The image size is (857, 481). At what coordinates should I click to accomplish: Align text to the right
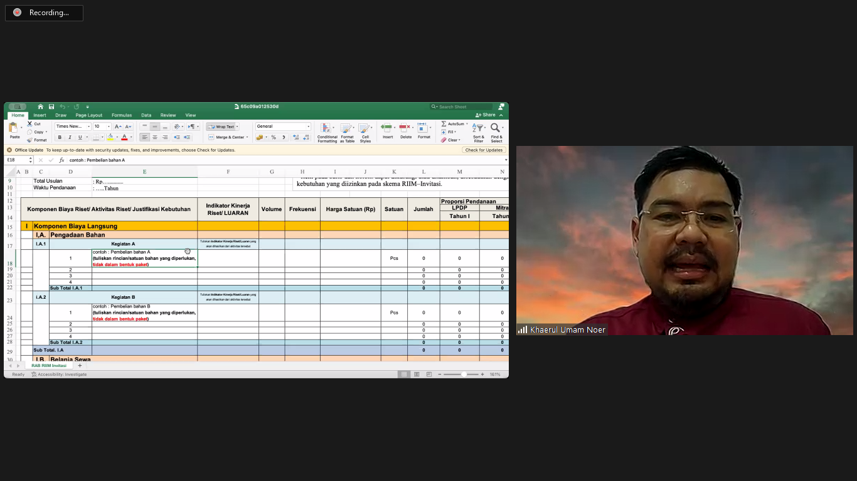165,137
